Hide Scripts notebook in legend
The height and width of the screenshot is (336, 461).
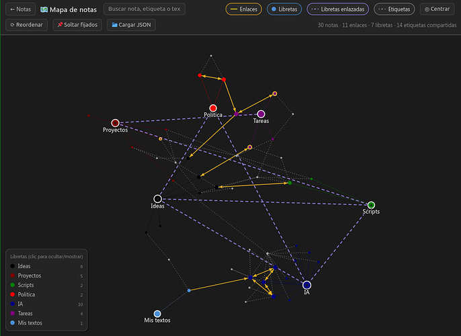point(46,285)
